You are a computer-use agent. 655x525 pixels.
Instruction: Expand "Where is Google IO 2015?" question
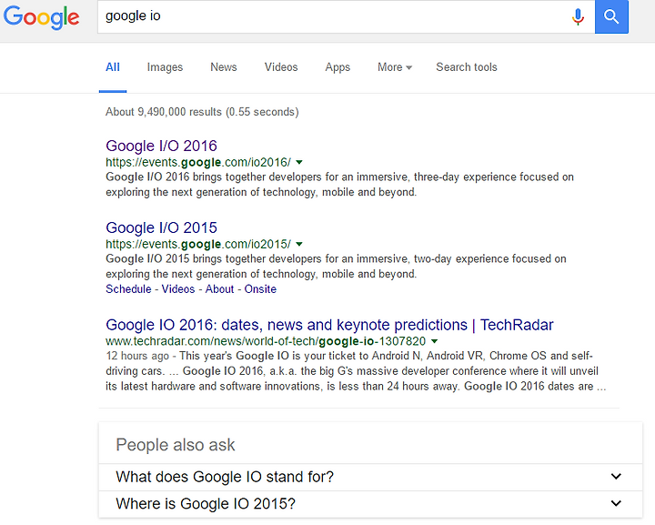[370, 504]
